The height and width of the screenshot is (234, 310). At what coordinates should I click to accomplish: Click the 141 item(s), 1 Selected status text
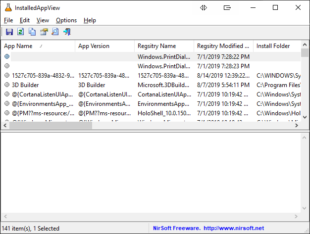point(31,229)
